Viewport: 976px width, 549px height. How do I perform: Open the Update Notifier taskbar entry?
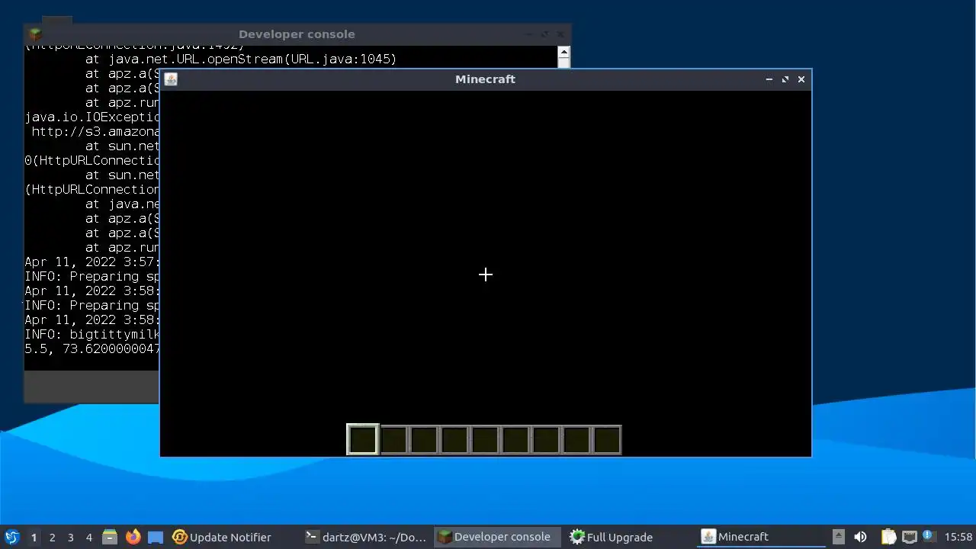[x=222, y=537]
